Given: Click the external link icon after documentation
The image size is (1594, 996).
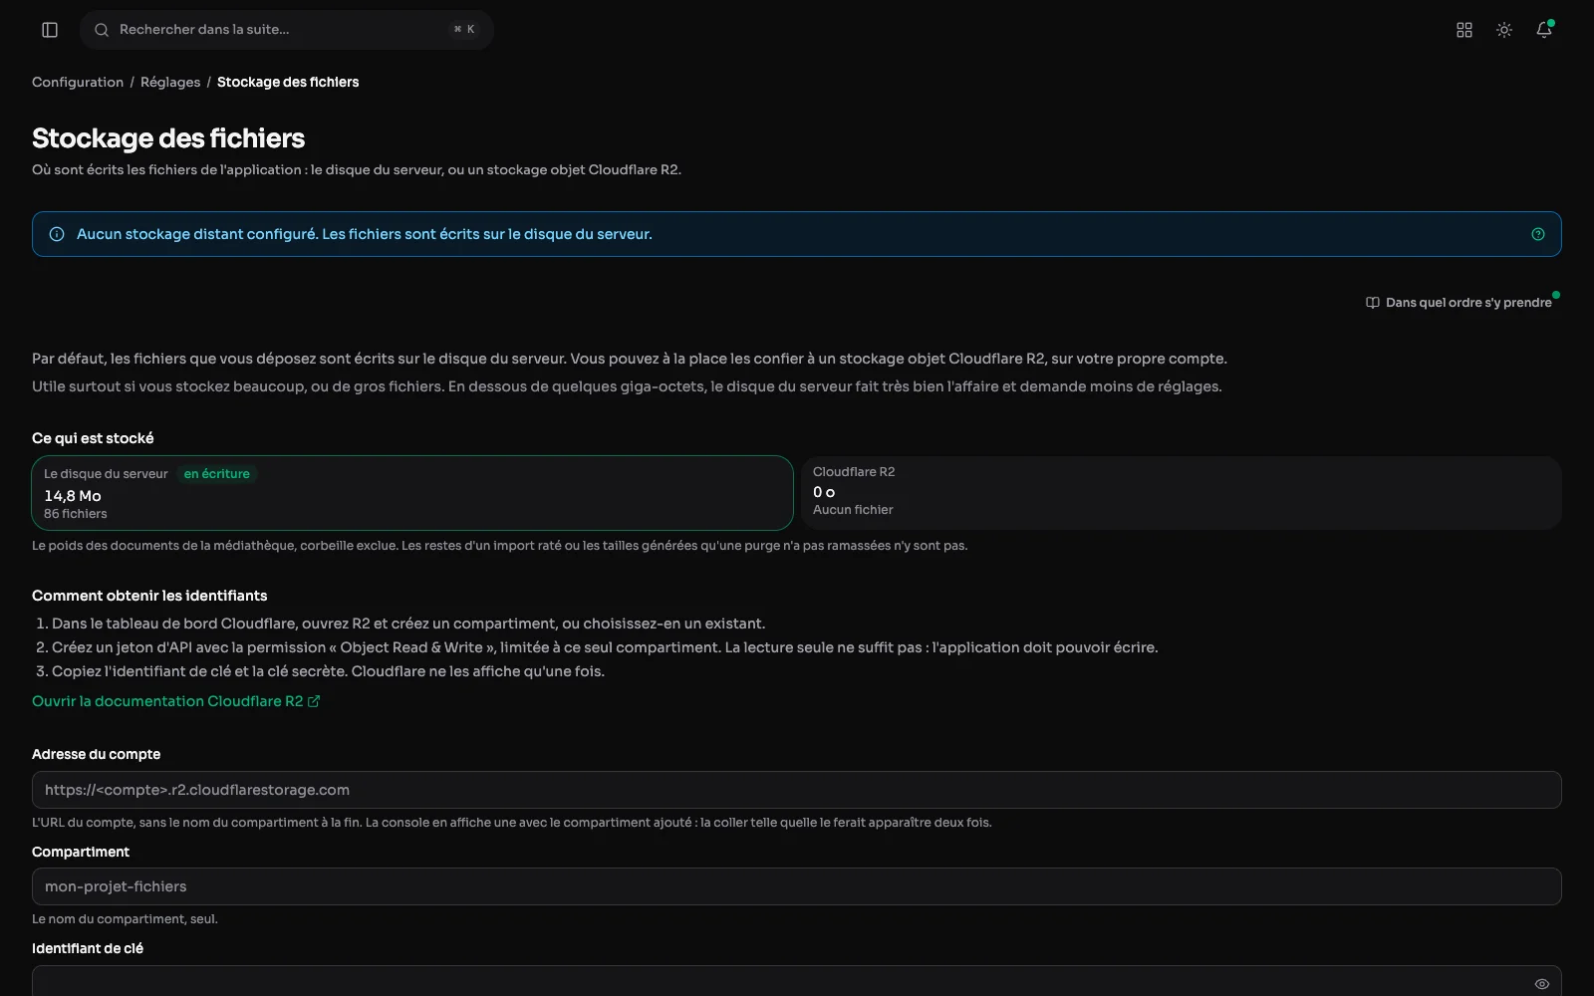Looking at the screenshot, I should (x=314, y=701).
